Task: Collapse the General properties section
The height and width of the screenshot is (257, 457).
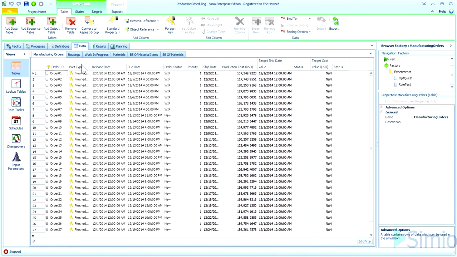Action: click(x=382, y=112)
